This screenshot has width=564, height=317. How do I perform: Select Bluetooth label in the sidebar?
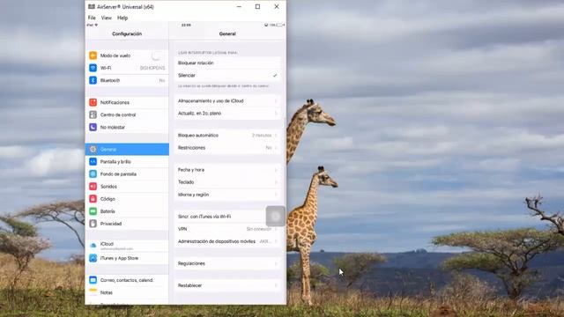point(110,80)
